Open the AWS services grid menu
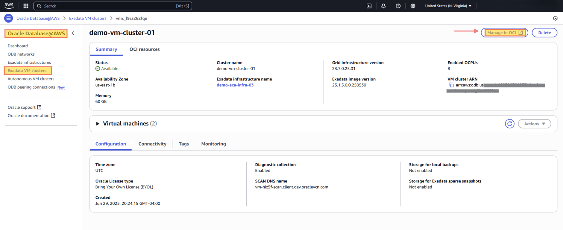 click(x=26, y=6)
